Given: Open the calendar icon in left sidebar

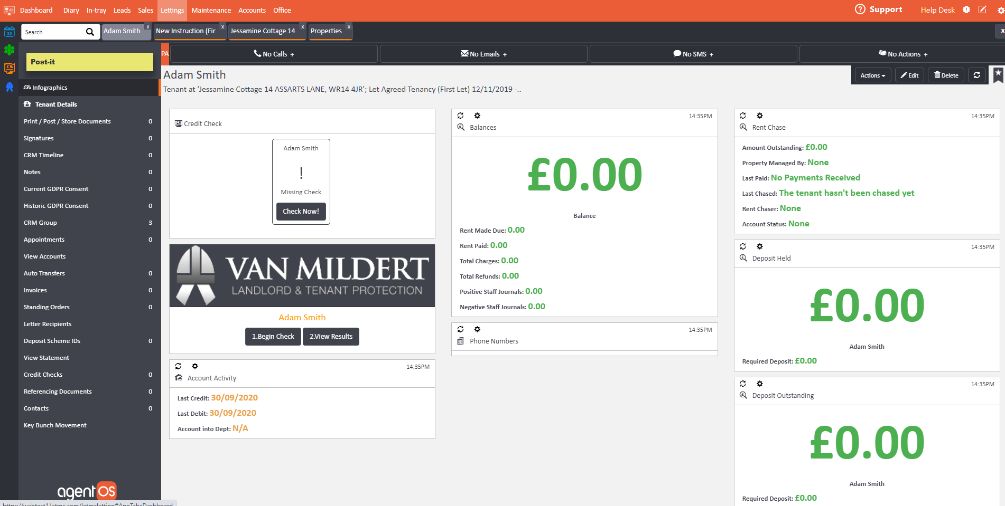Looking at the screenshot, I should click(9, 32).
